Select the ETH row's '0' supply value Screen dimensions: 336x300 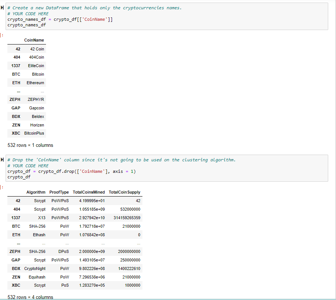pyautogui.click(x=139, y=235)
